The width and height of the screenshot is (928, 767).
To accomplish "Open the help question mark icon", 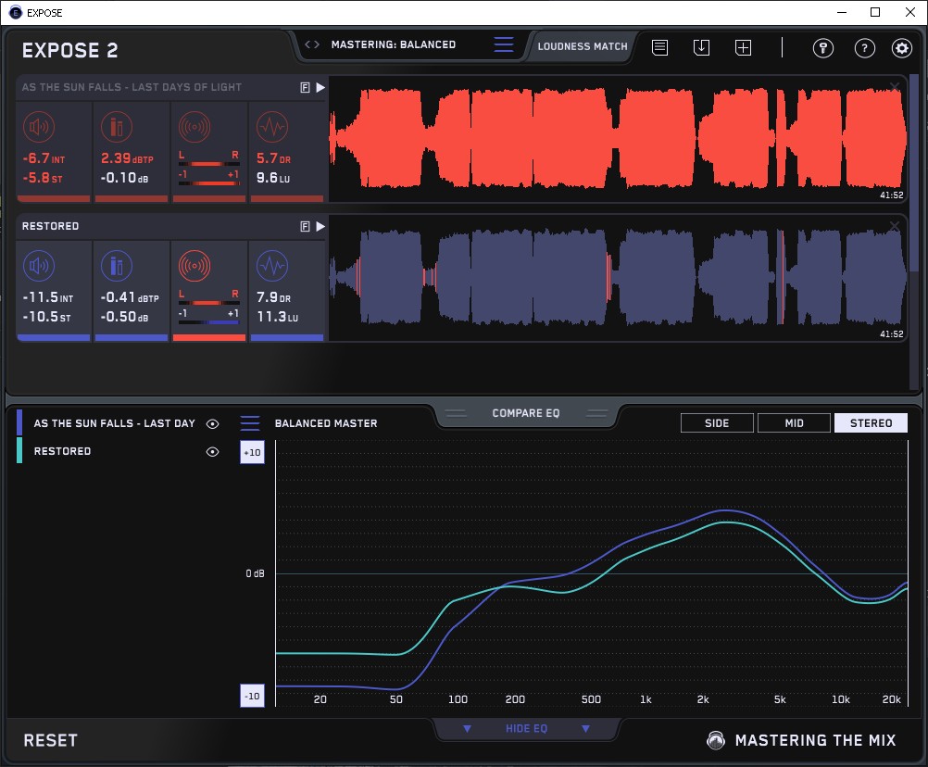I will click(x=864, y=48).
